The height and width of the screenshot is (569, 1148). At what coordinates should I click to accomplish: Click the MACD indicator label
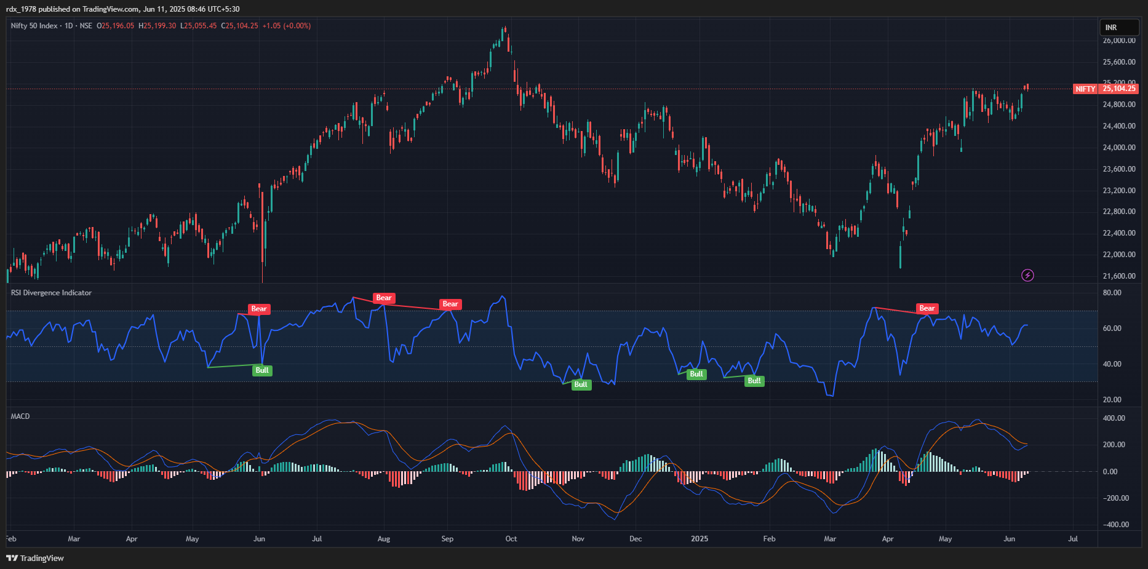20,416
